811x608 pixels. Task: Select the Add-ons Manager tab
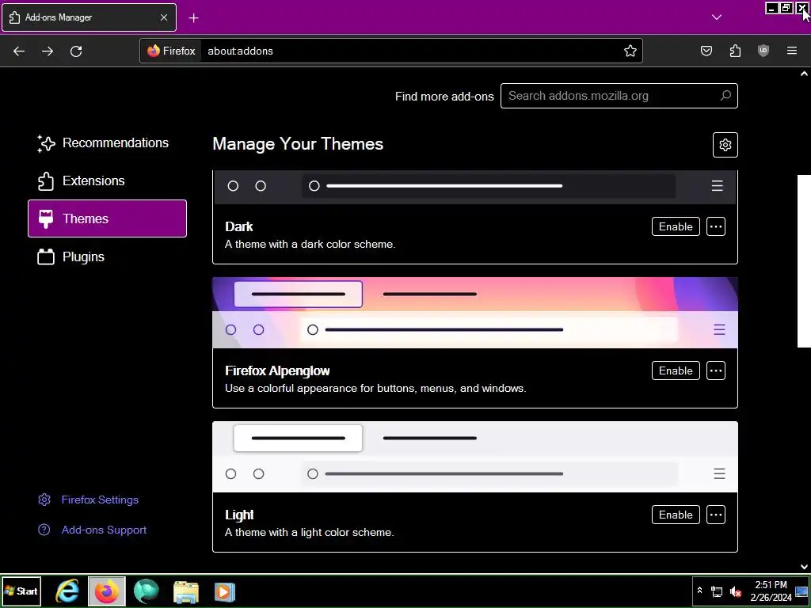point(89,17)
